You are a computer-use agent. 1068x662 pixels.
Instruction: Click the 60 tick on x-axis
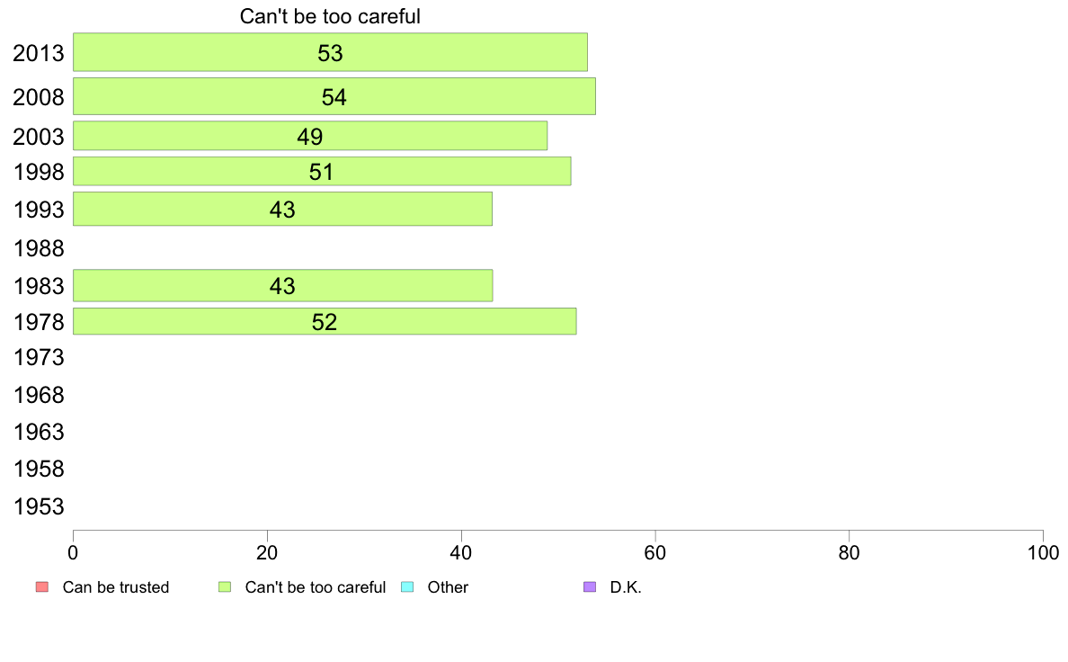[655, 552]
